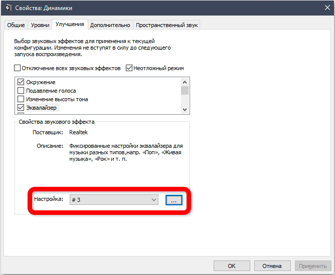Open the Настройка preset dropdown

pyautogui.click(x=114, y=200)
